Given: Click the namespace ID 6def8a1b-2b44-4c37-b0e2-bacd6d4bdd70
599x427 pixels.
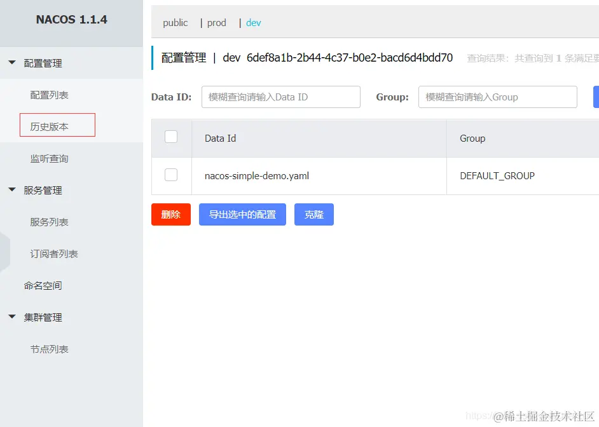Looking at the screenshot, I should (x=350, y=58).
